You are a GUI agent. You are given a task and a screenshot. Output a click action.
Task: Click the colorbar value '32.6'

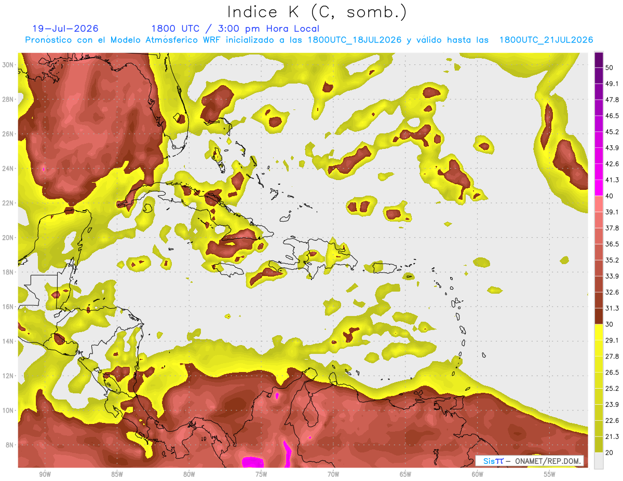(x=612, y=293)
